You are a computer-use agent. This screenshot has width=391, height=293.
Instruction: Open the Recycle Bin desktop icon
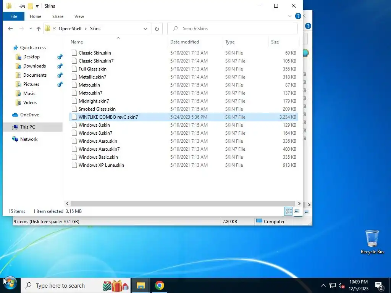(372, 242)
